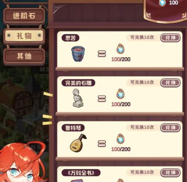Screen dimensions: 187x182
Task: Click 可兑换10次 label in 思苦 row
Action: click(142, 37)
